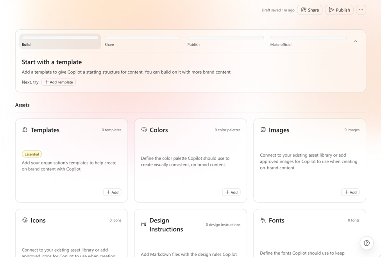Click the Build progress bar
The image size is (381, 257).
(60, 38)
